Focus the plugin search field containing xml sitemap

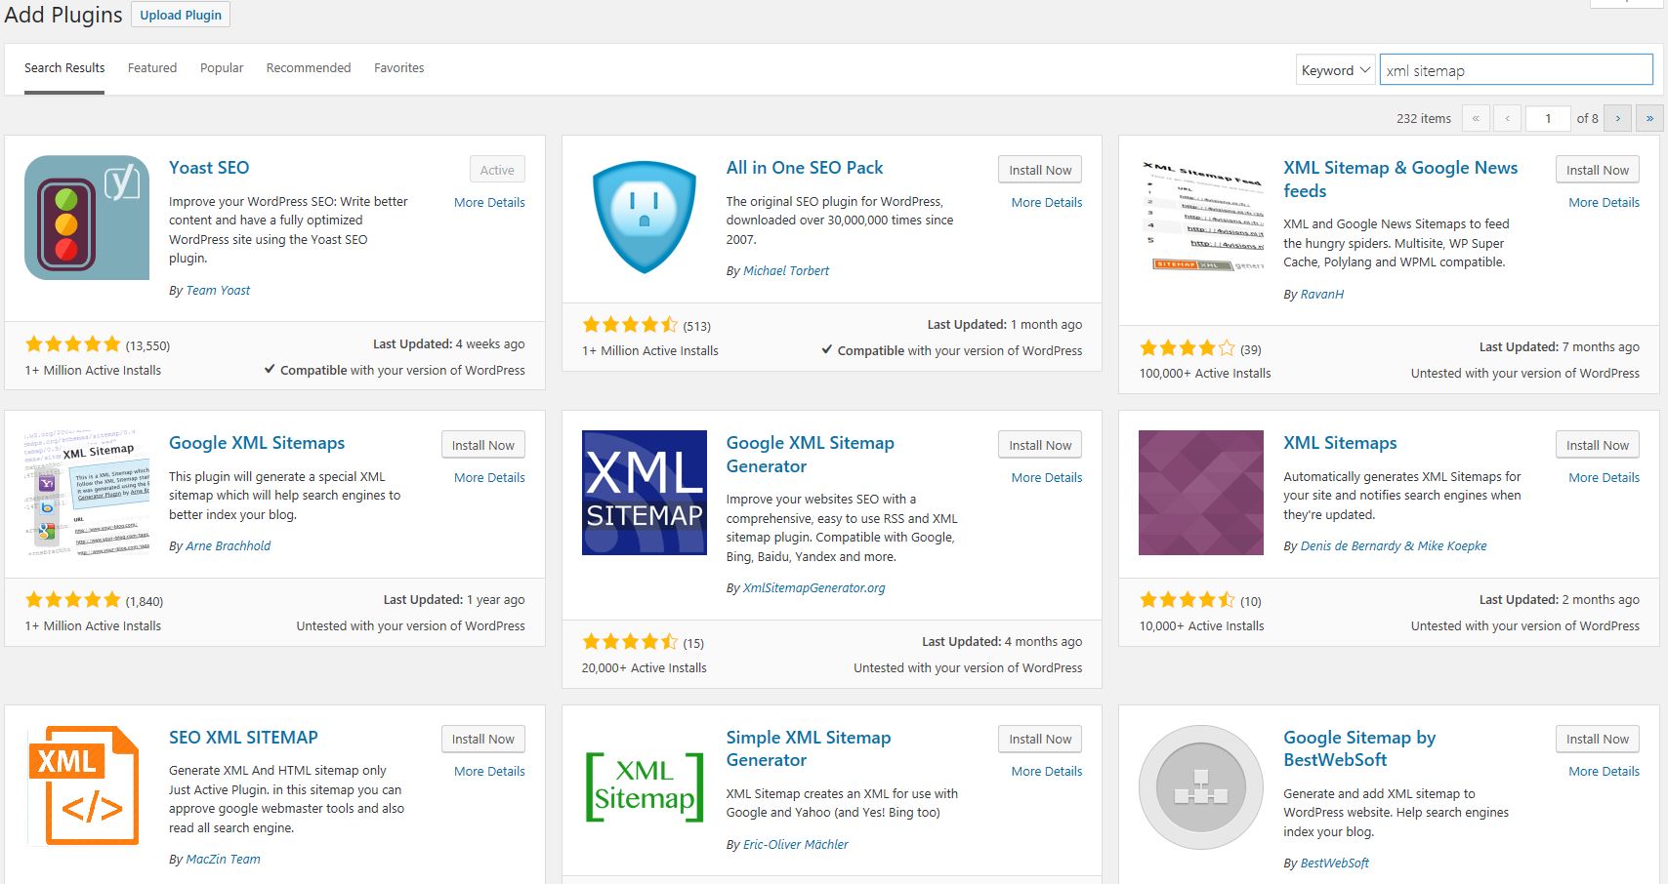pos(1516,70)
